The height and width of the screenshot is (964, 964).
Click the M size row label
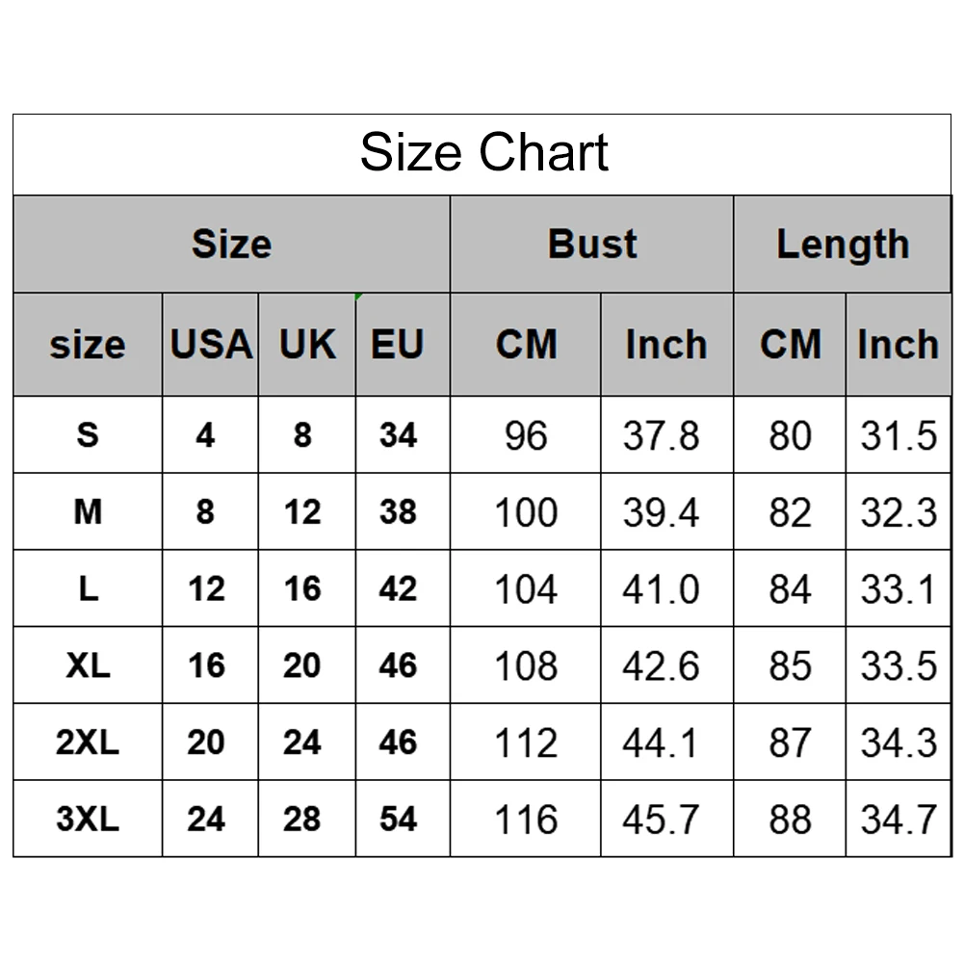click(x=88, y=512)
